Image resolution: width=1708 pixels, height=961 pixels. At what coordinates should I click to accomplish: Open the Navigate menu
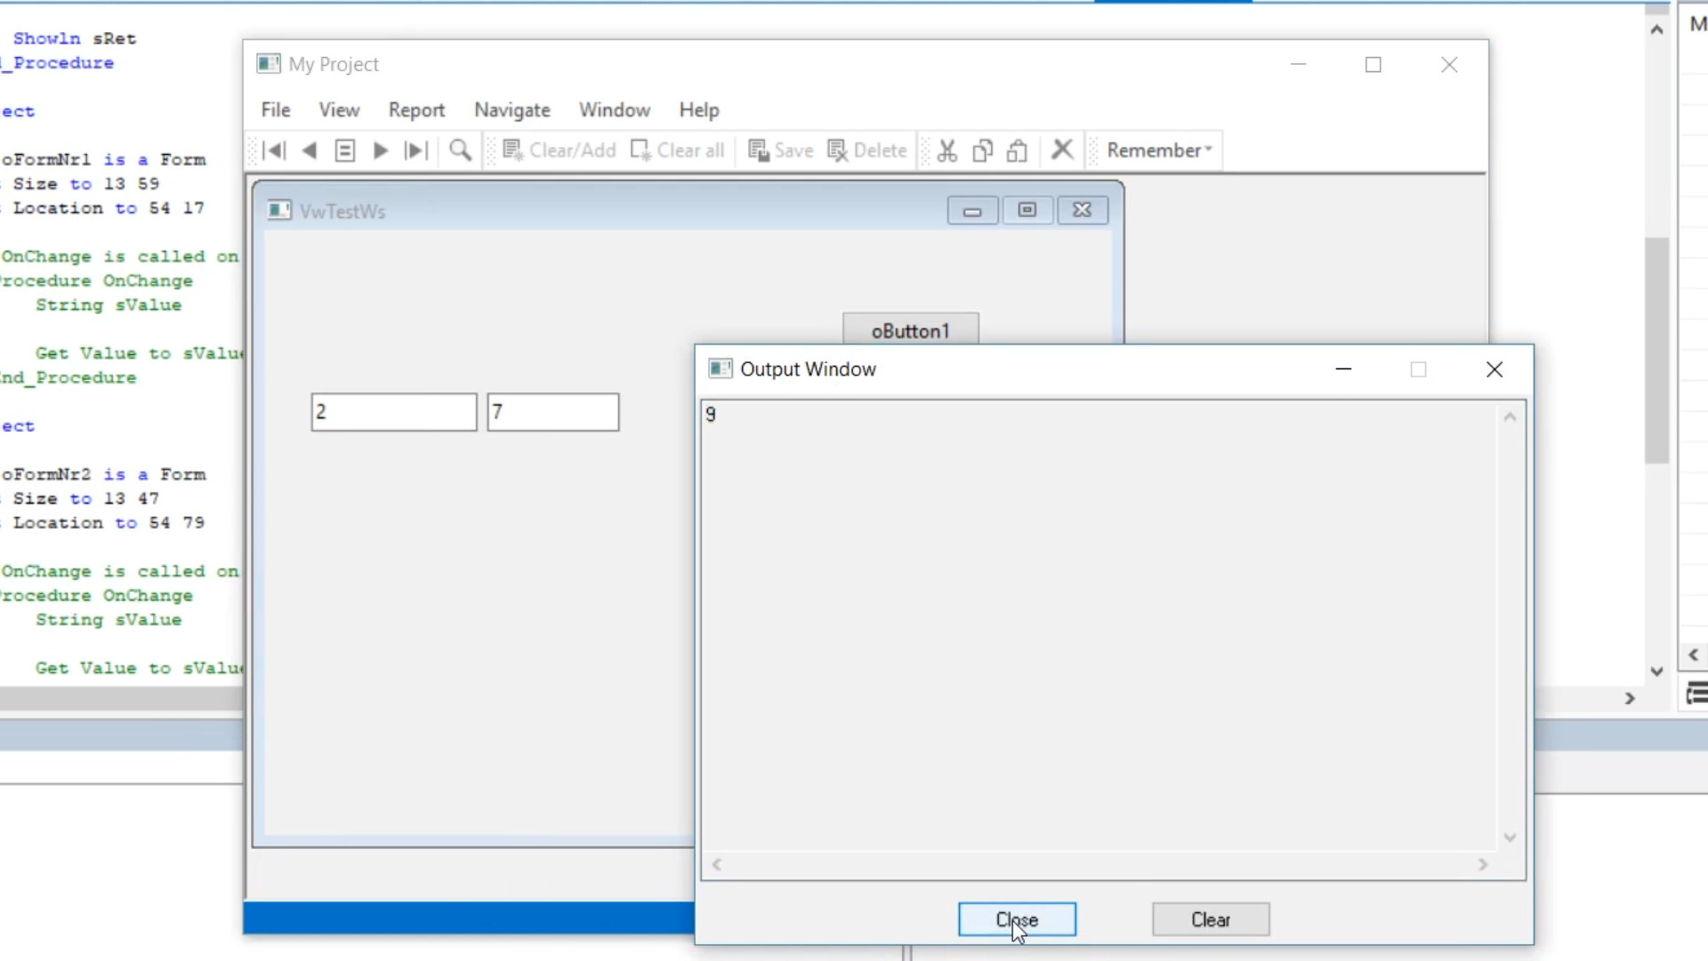pyautogui.click(x=512, y=110)
